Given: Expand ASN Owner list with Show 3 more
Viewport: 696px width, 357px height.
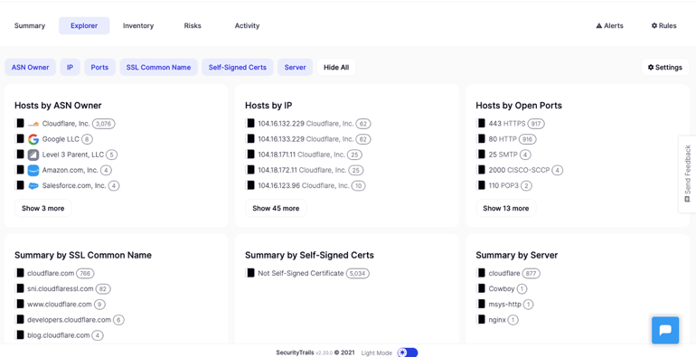Looking at the screenshot, I should pyautogui.click(x=43, y=208).
